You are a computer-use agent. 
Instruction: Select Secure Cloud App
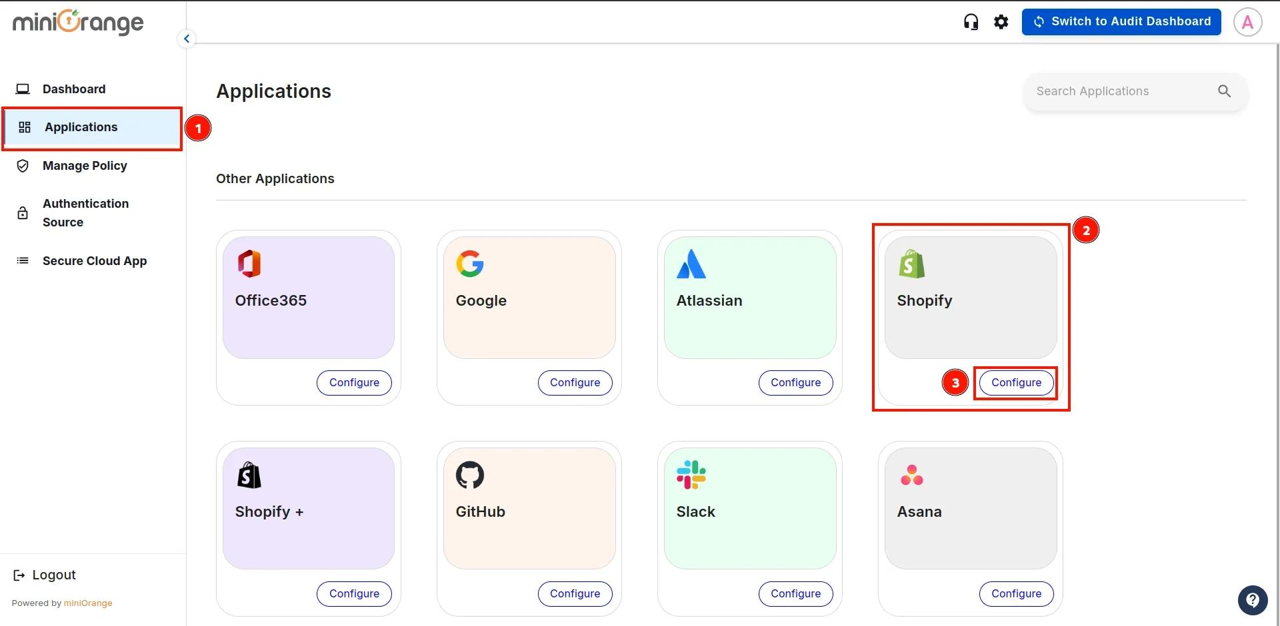pyautogui.click(x=94, y=260)
